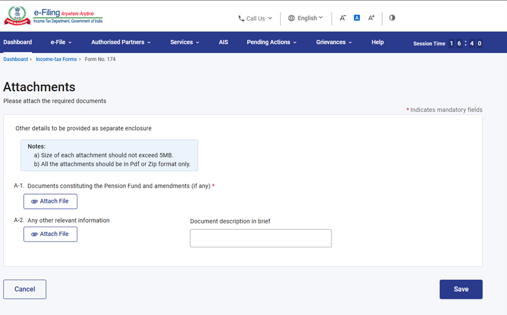Click the globe language icon
This screenshot has height=315, width=507.
(x=291, y=18)
